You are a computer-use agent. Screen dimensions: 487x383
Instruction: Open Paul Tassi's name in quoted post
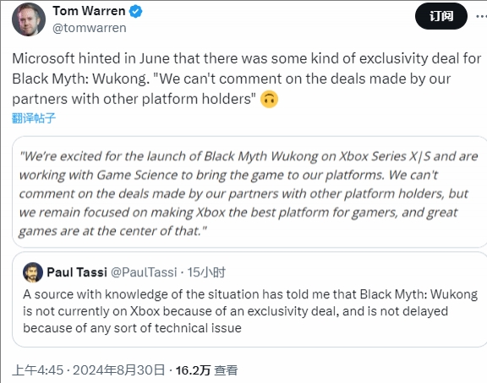tap(77, 272)
